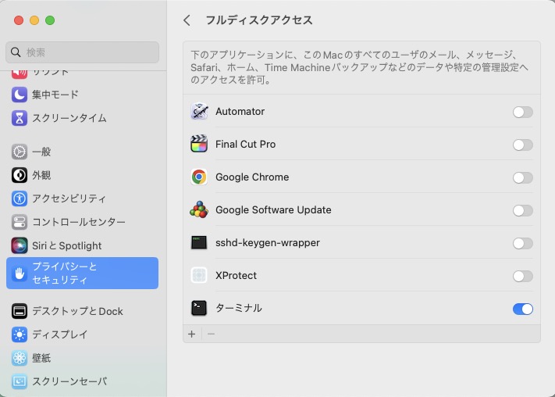The height and width of the screenshot is (397, 555).
Task: Go back using the chevron button
Action: tap(187, 20)
